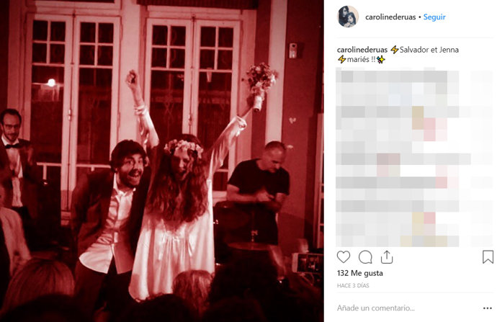The image size is (497, 322).
Task: Share the post using the upload arrow icon
Action: click(x=387, y=257)
